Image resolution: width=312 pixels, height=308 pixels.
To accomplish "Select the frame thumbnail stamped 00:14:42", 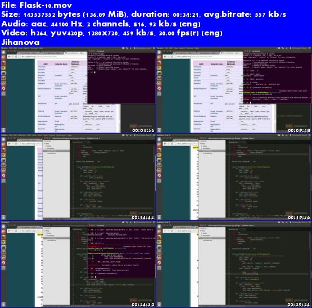I will (78, 177).
